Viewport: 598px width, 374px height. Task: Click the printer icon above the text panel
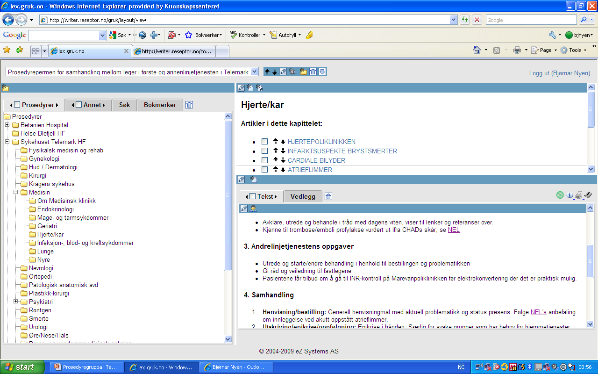pyautogui.click(x=579, y=195)
